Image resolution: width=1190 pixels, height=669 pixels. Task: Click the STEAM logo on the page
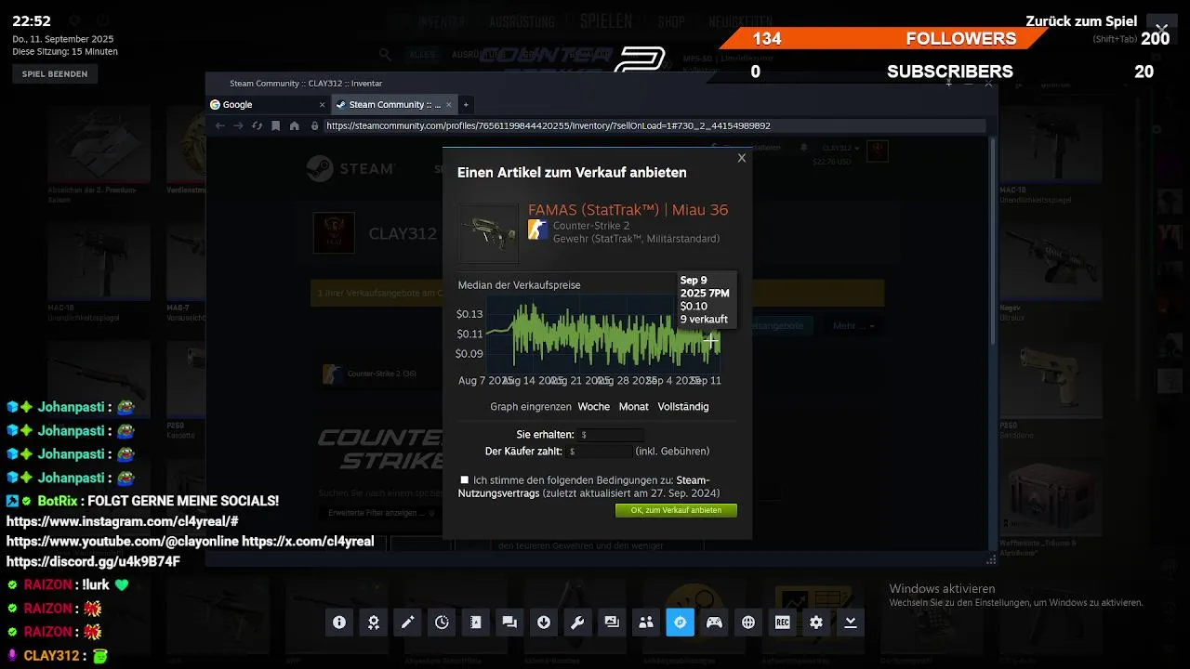351,168
